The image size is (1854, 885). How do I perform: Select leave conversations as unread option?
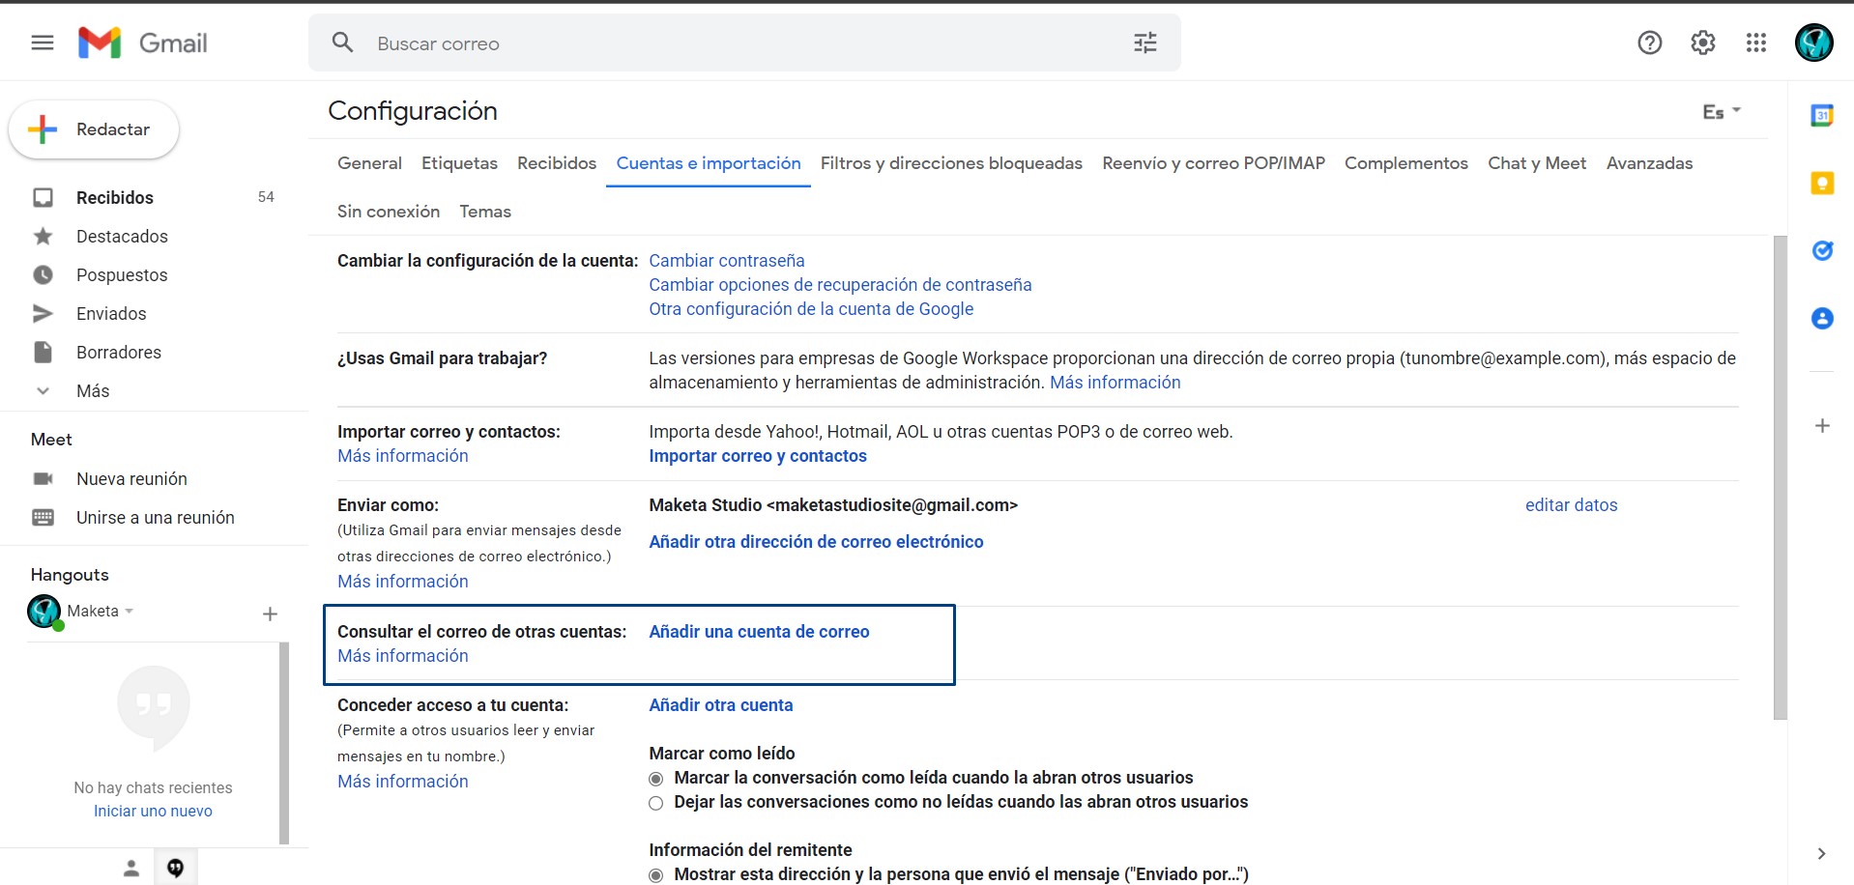pyautogui.click(x=656, y=803)
